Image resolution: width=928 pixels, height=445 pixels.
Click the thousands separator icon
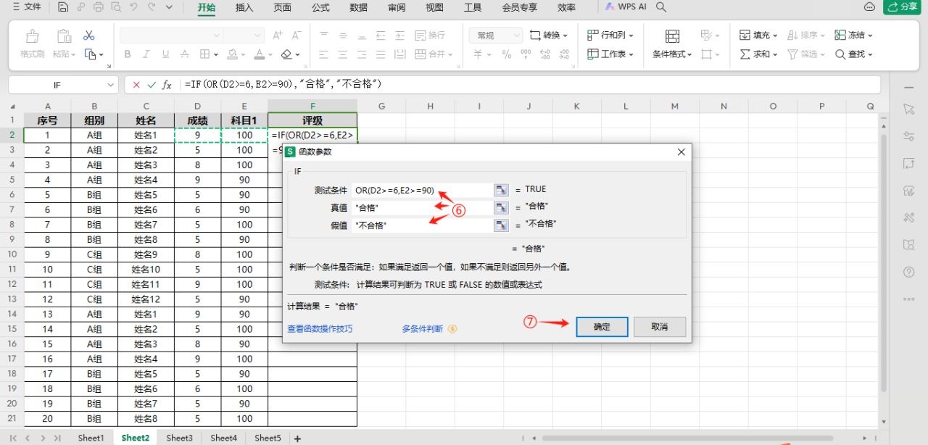(526, 54)
